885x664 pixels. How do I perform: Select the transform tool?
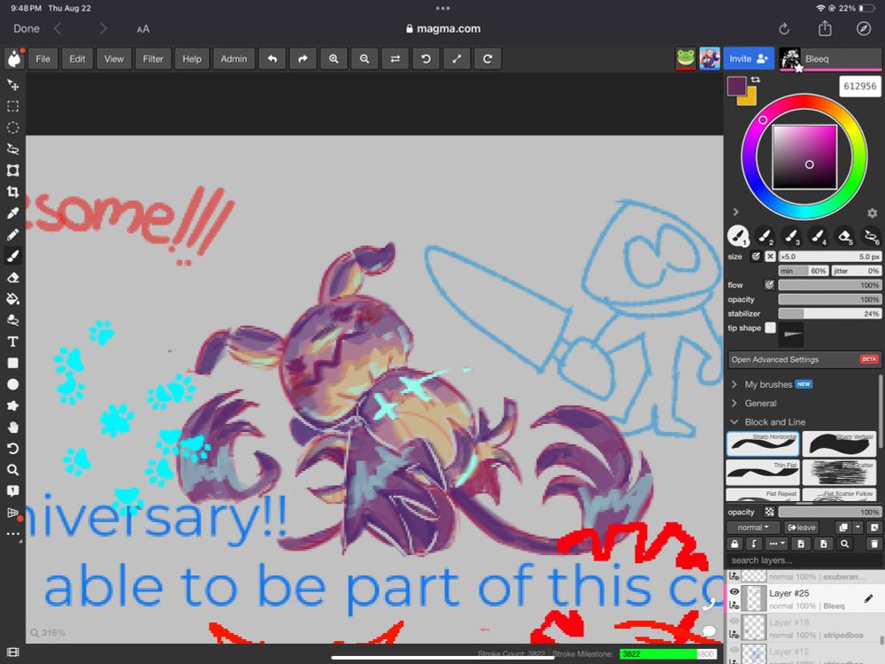(12, 171)
